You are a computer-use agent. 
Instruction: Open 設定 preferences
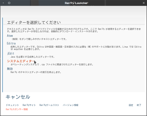pyautogui.click(x=131, y=105)
